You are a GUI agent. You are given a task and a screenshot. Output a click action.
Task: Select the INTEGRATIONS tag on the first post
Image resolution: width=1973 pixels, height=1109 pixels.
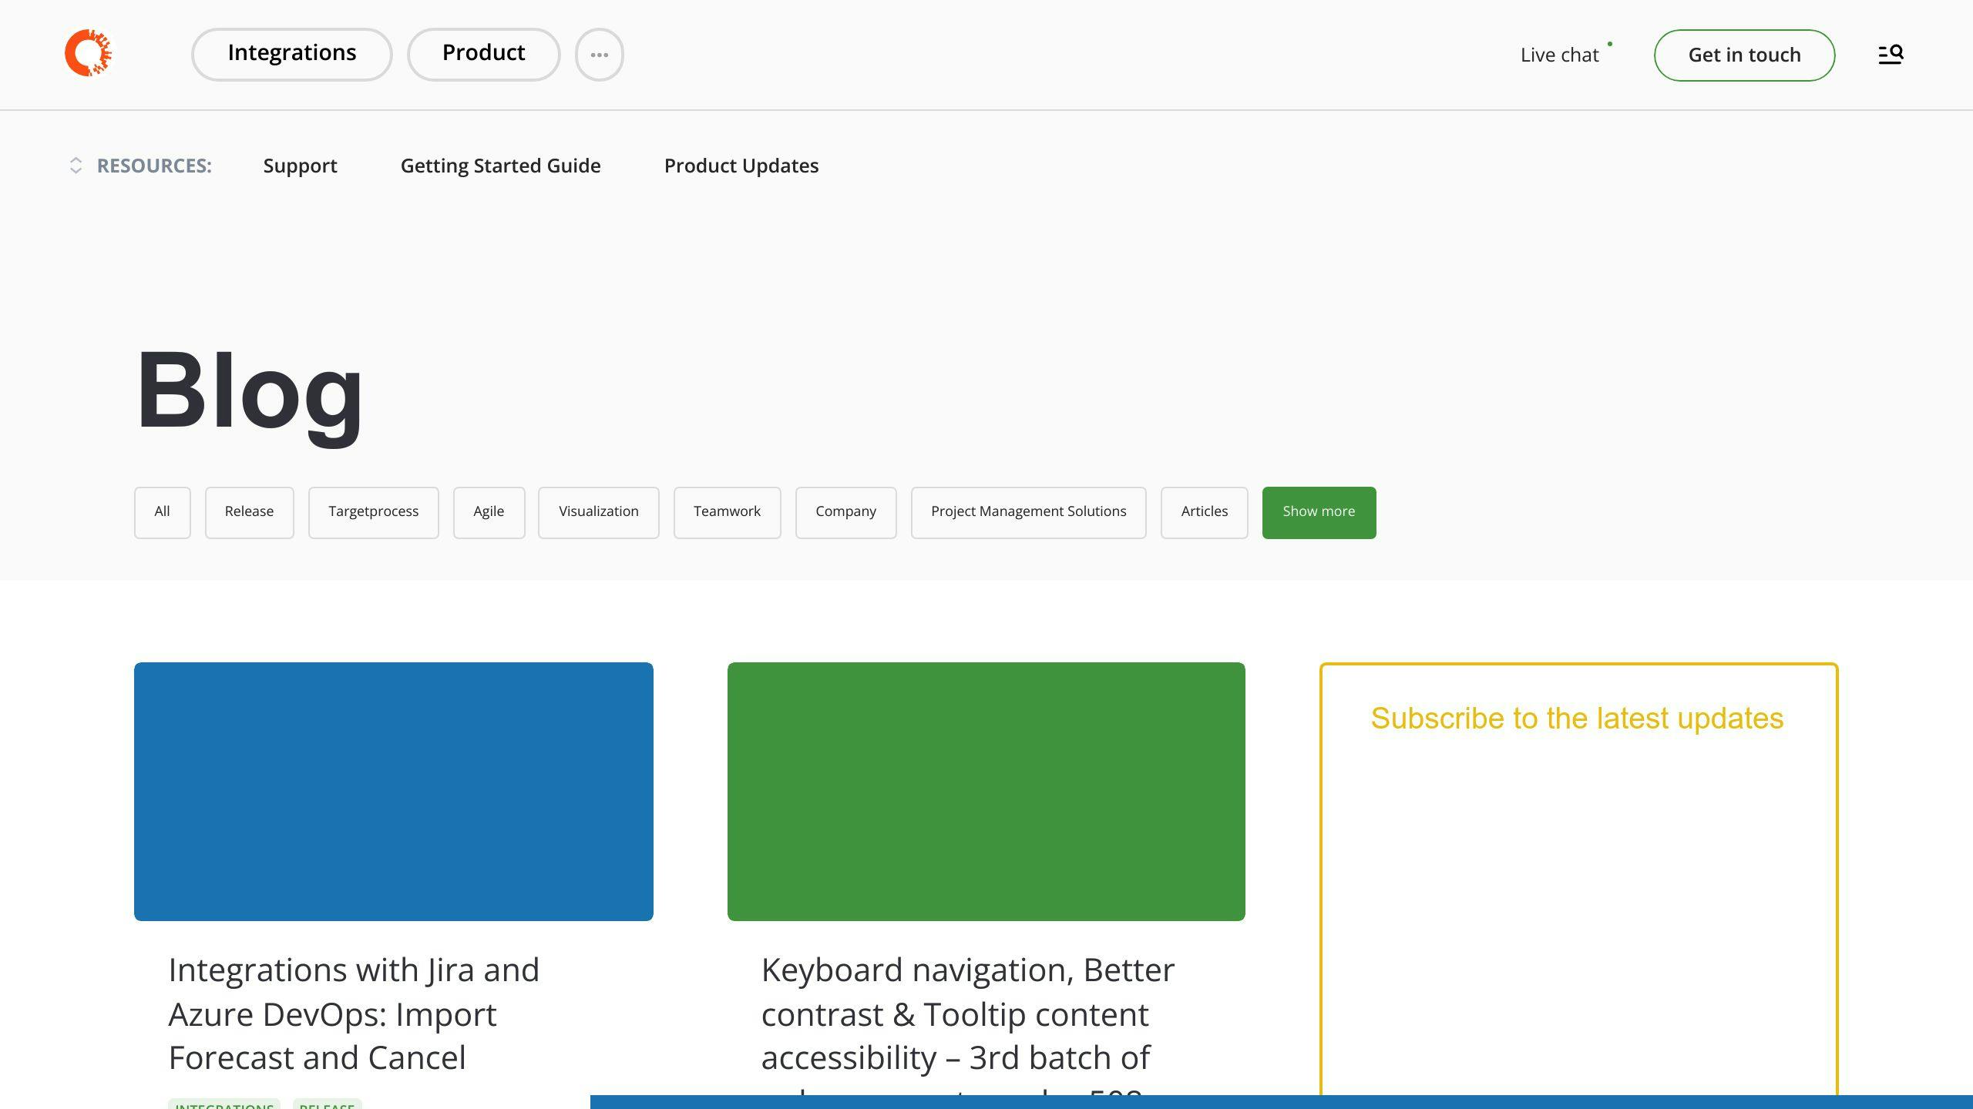tap(224, 1106)
